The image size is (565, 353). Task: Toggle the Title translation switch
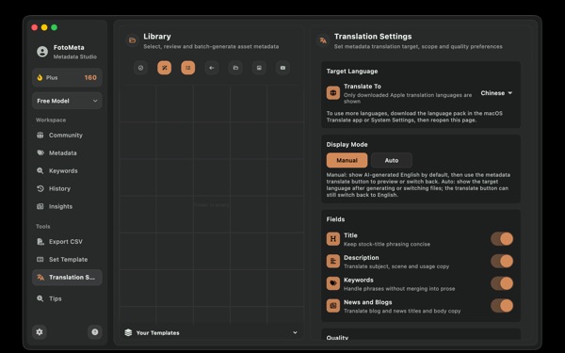click(502, 239)
